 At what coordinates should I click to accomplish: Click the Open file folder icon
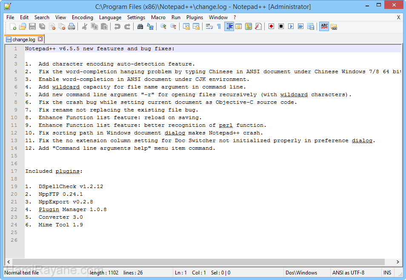pos(23,26)
